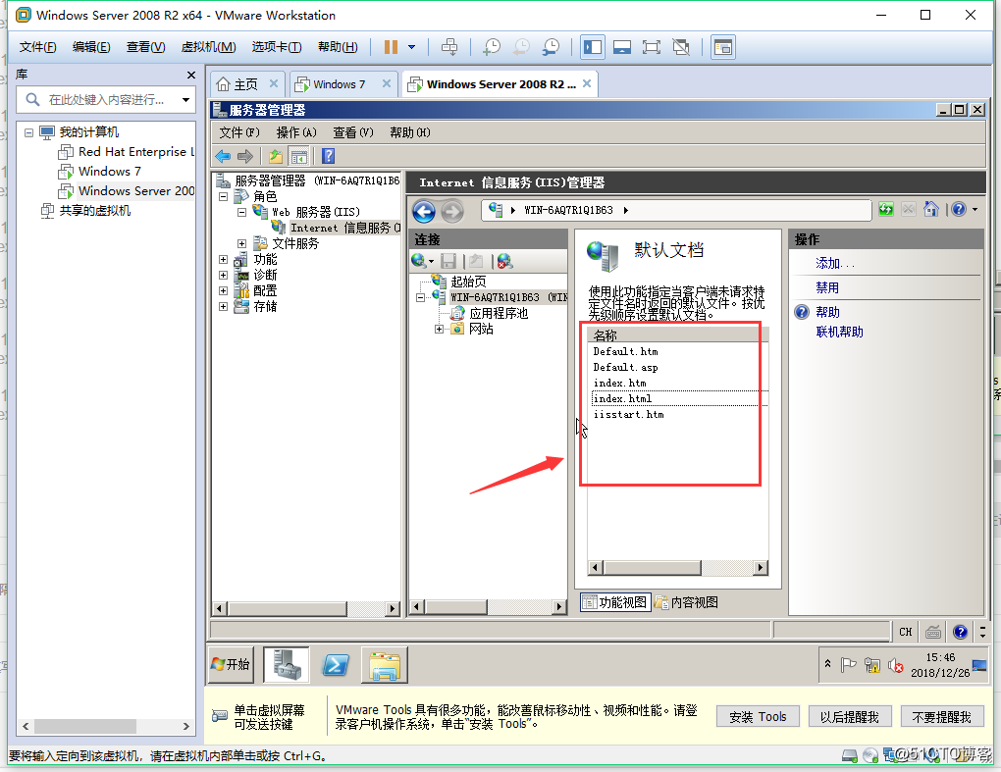
Task: Open Server Manager 查看(V) menu
Action: point(353,132)
